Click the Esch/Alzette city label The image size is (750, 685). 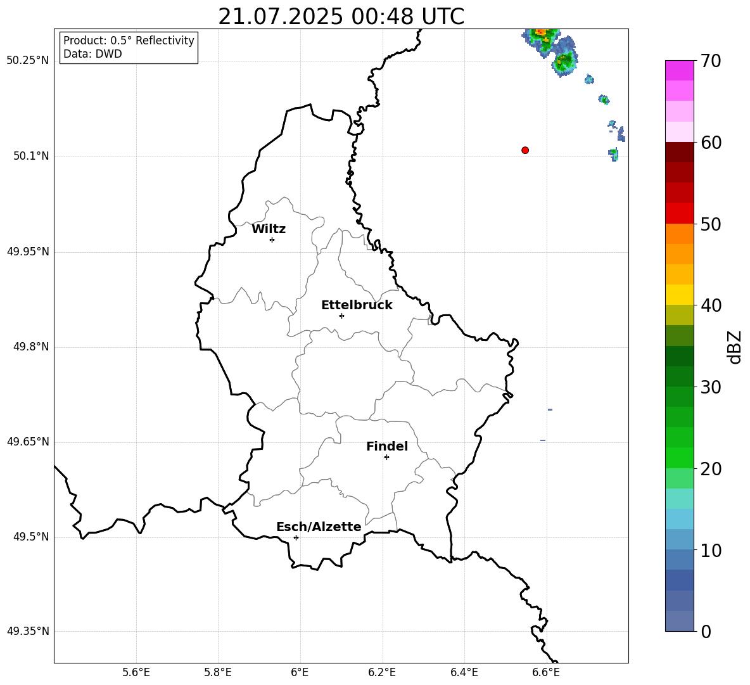coord(319,527)
